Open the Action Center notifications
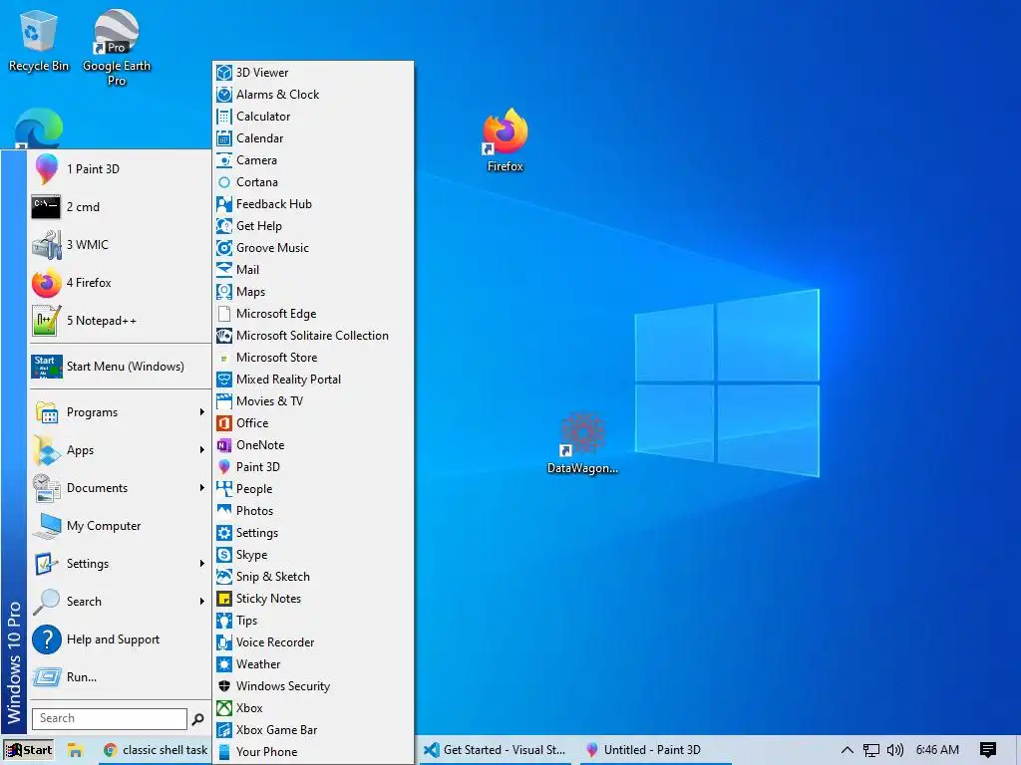The height and width of the screenshot is (765, 1021). tap(988, 750)
